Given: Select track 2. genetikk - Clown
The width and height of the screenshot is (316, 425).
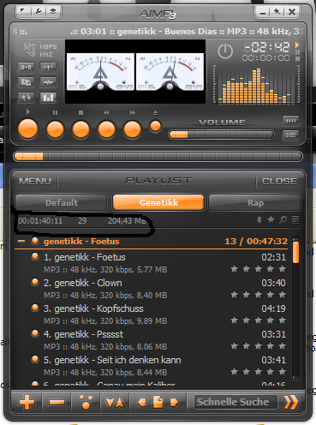Looking at the screenshot, I should [x=151, y=289].
